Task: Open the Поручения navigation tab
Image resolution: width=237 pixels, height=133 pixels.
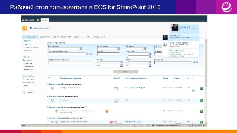Action: click(79, 37)
